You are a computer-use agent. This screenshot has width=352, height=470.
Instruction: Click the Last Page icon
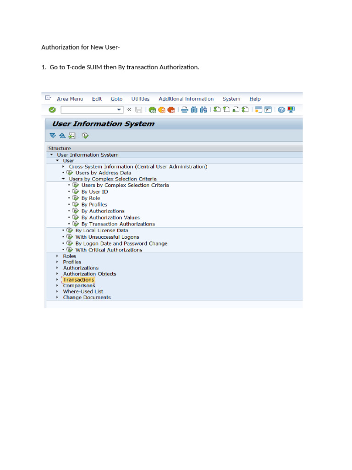click(245, 110)
